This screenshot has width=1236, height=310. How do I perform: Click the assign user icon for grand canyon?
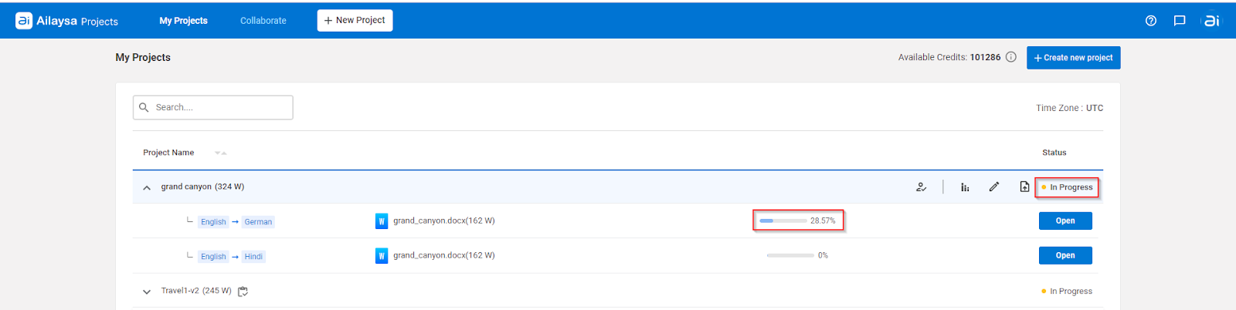921,187
